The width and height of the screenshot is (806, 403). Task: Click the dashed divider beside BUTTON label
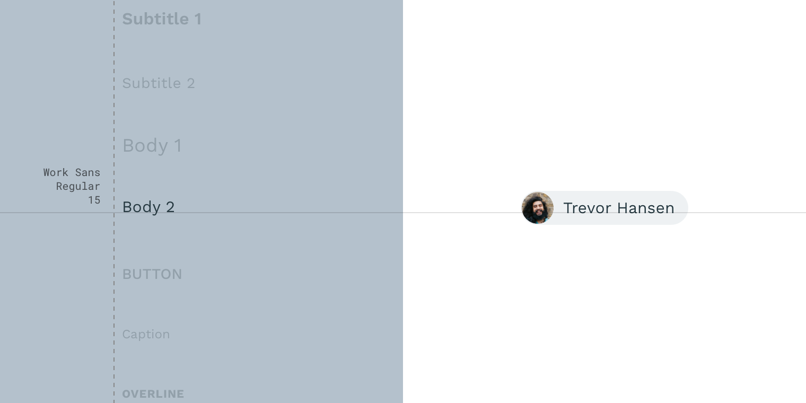(114, 274)
